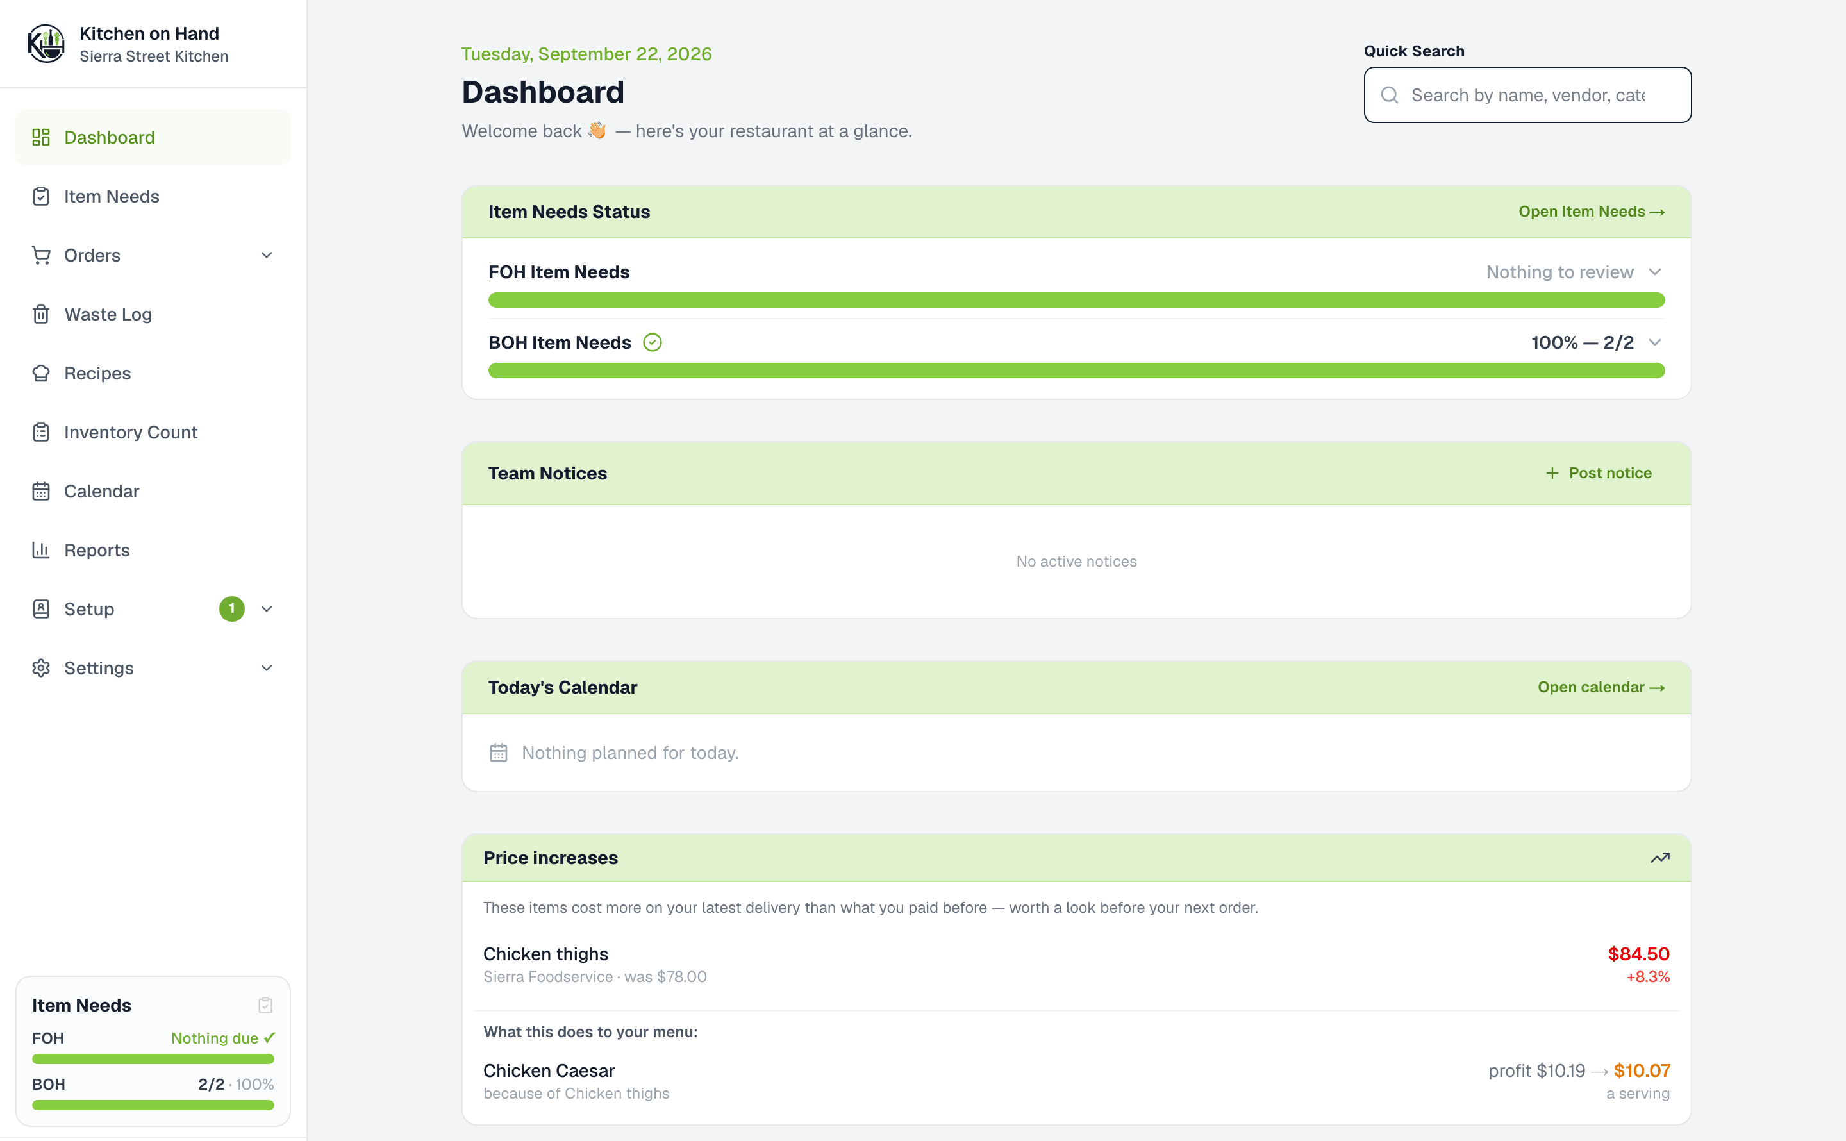
Task: Click the magnifier icon in Quick Search
Action: pyautogui.click(x=1390, y=95)
